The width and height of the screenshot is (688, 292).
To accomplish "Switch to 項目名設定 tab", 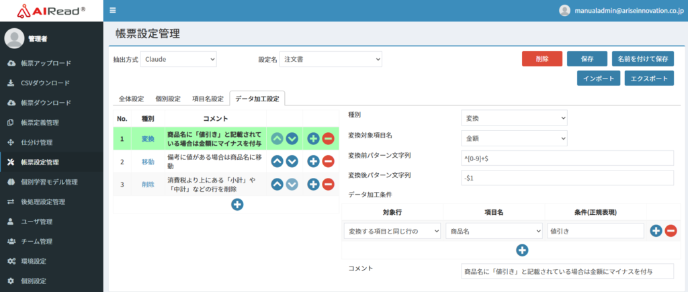I will (x=208, y=99).
